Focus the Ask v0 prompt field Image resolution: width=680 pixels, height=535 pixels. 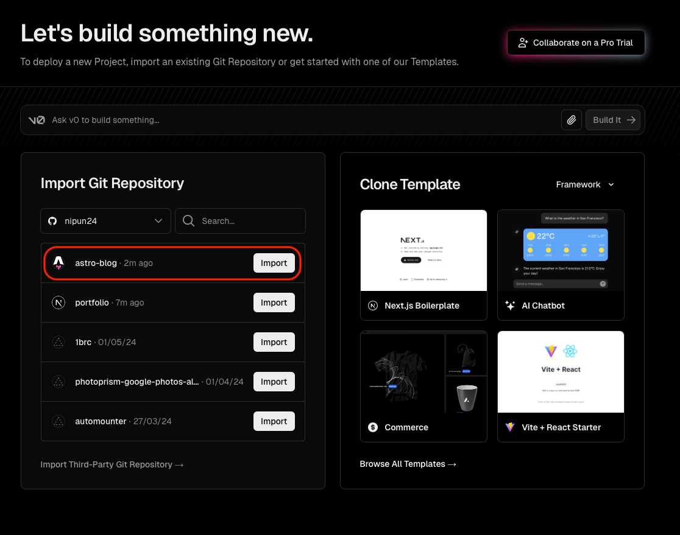coord(299,120)
